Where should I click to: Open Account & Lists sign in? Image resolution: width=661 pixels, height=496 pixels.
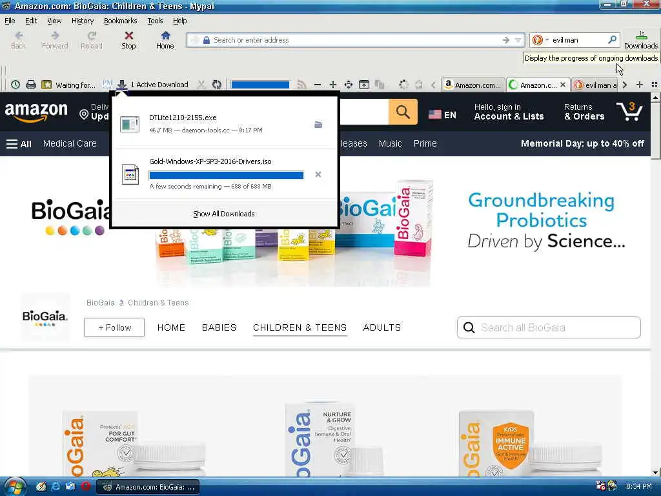pos(509,112)
